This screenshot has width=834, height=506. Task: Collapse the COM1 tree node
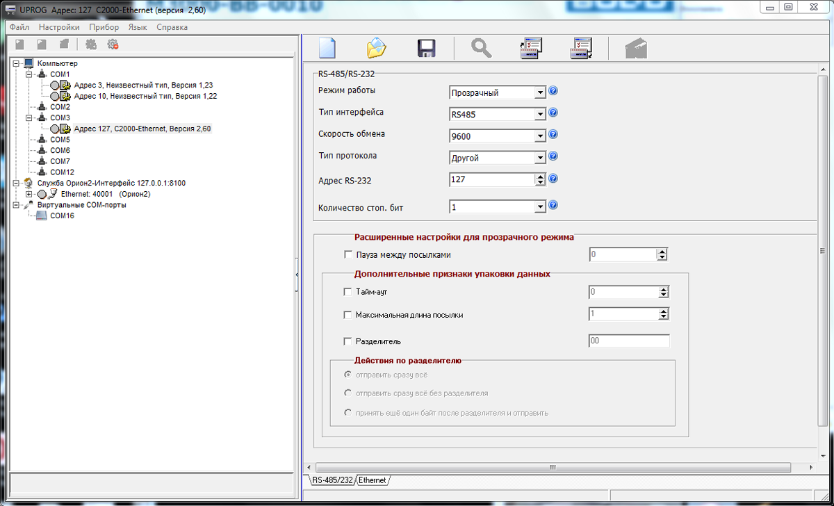click(x=28, y=74)
